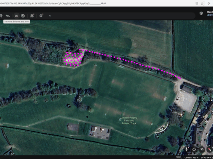The width and height of the screenshot is (213, 159).
Task: Open the map layers stack icon
Action: (x=41, y=16)
